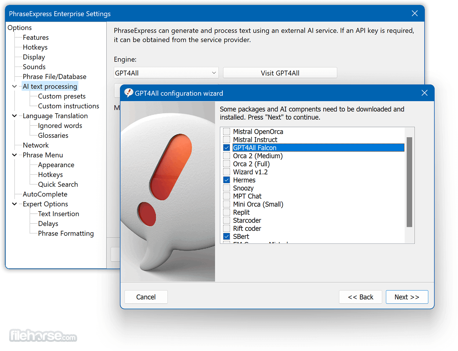Open Delays settings

click(x=48, y=223)
